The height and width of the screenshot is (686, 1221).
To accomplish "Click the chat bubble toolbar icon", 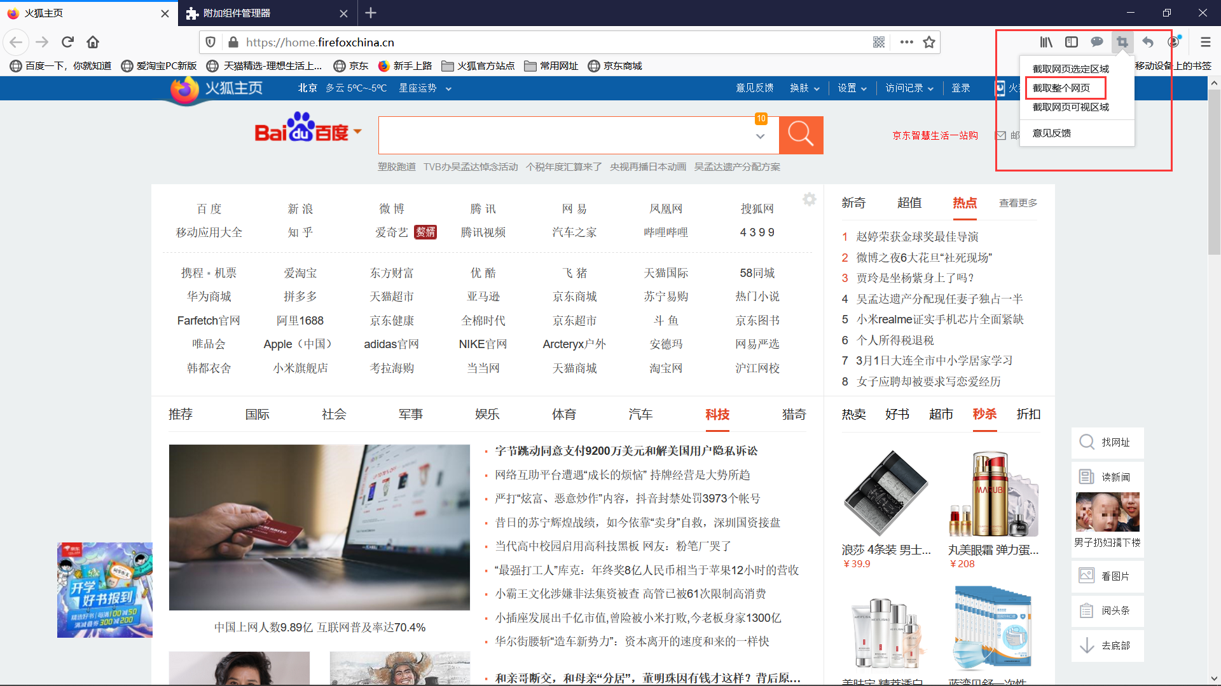I will coord(1097,42).
